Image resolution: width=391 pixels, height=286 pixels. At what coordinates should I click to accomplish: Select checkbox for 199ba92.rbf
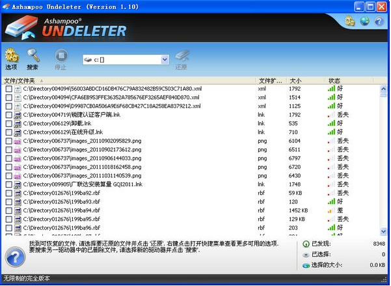8,193
